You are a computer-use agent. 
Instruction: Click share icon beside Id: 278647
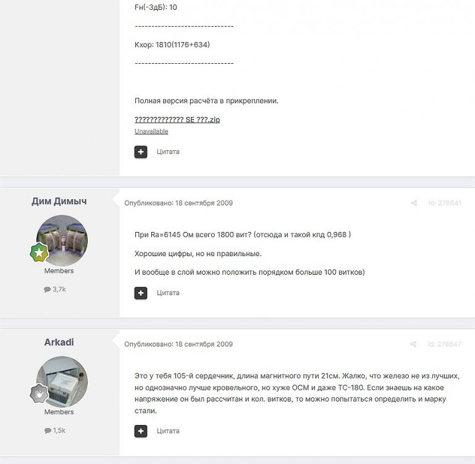[413, 344]
